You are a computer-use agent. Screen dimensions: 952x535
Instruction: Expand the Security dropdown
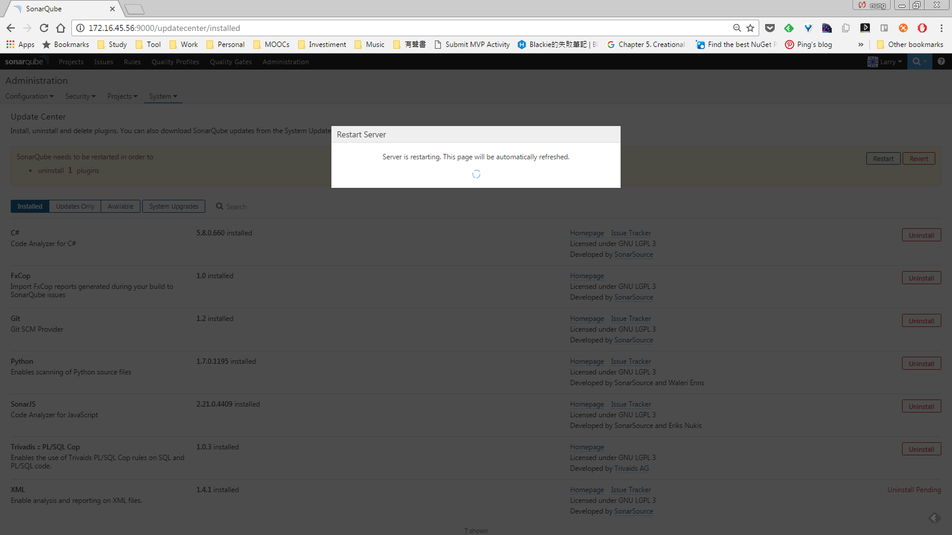[x=80, y=96]
